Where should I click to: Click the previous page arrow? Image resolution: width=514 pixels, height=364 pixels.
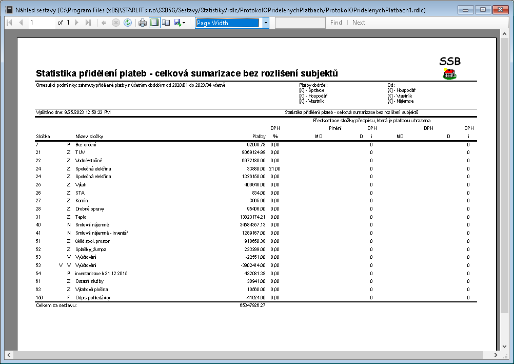pos(21,23)
